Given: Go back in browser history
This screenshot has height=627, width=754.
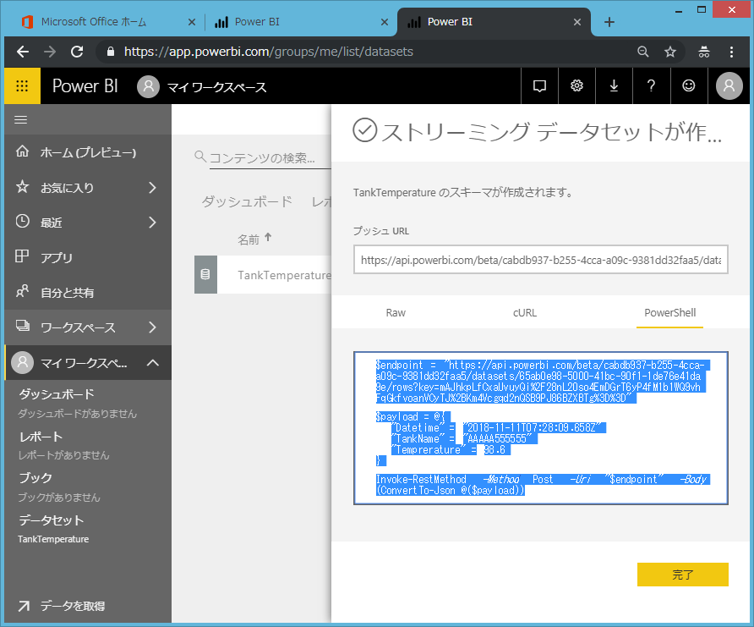Looking at the screenshot, I should [x=23, y=52].
